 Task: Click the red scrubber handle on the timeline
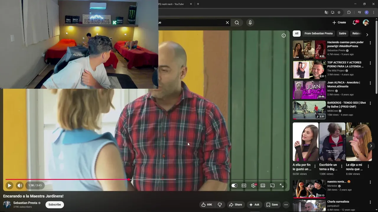(x=129, y=179)
